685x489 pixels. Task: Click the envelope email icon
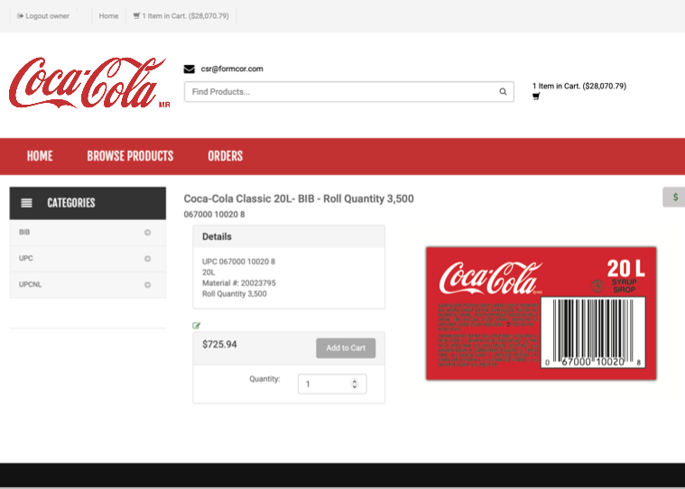[190, 69]
